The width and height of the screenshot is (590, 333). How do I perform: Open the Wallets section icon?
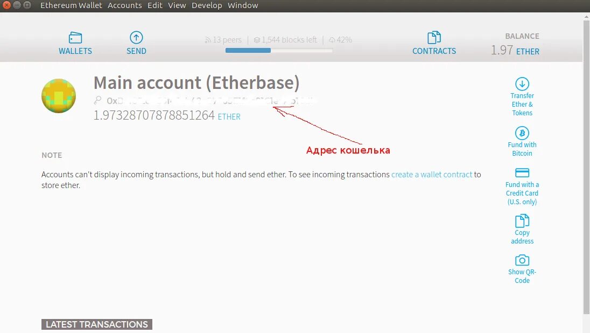coord(75,38)
